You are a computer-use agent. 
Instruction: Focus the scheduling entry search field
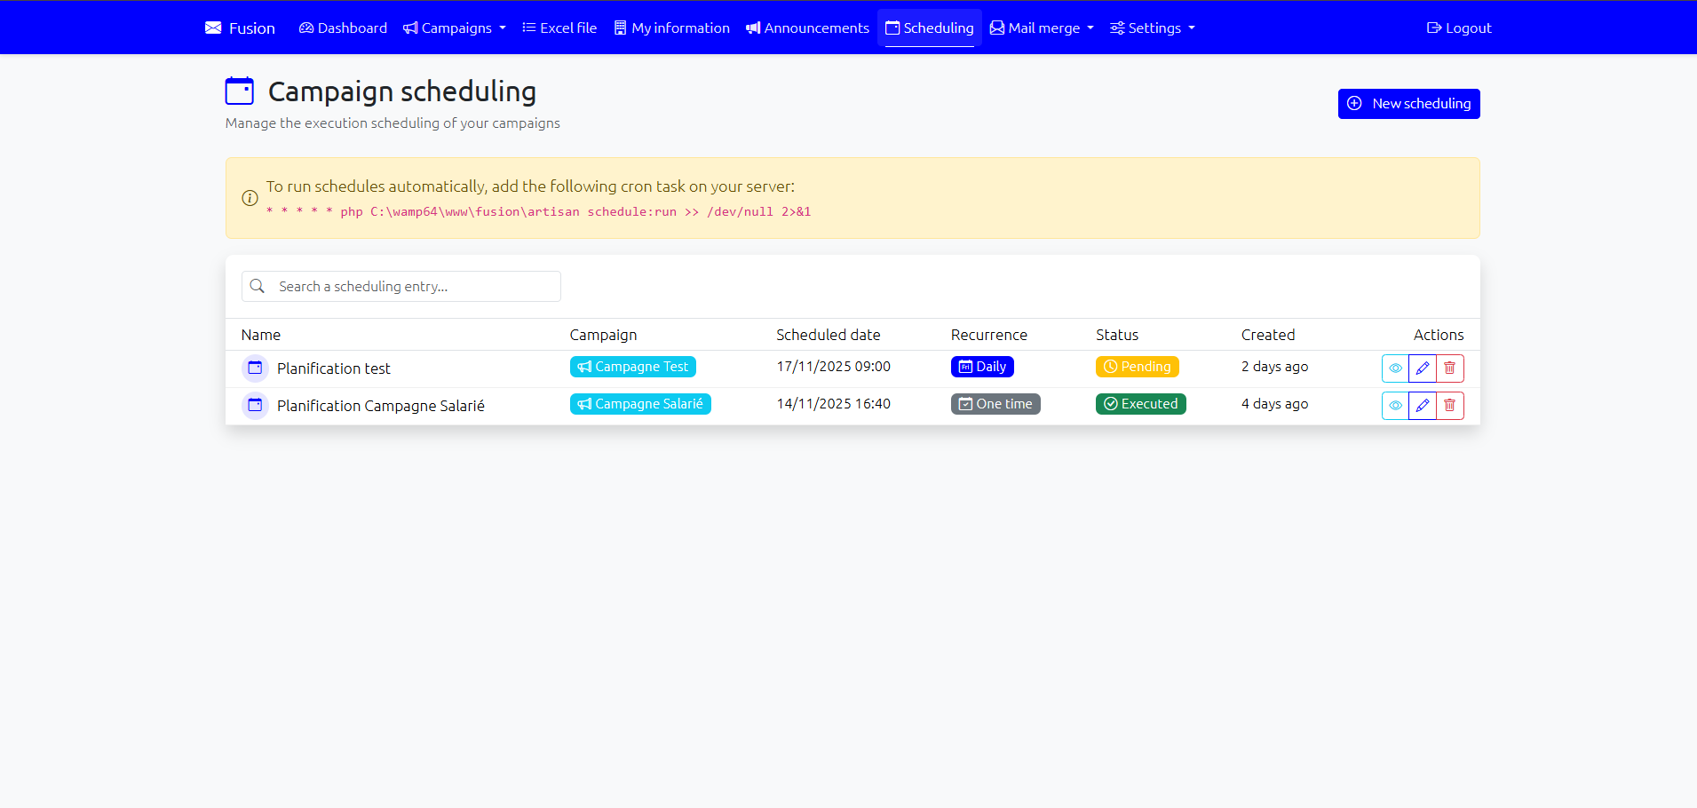point(413,287)
